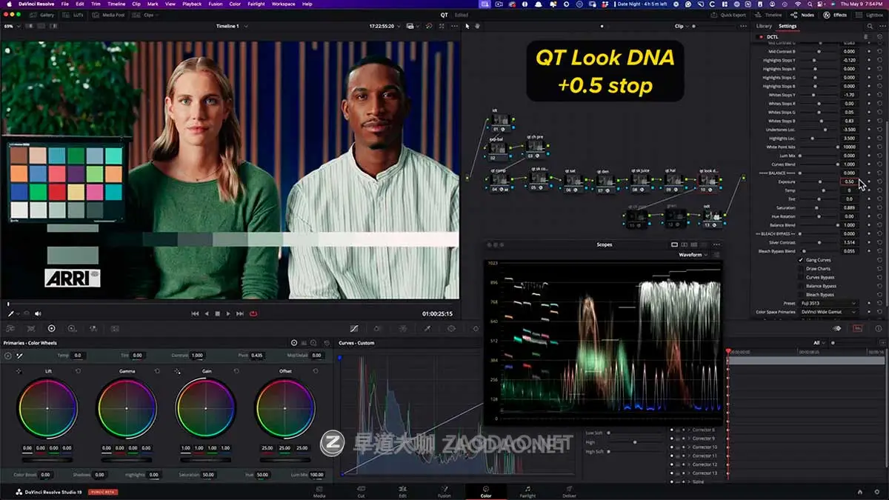Check the Bleach Bypass option

(x=801, y=295)
